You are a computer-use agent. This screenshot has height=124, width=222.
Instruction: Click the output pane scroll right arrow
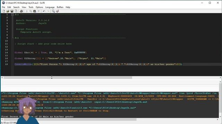(x=217, y=120)
